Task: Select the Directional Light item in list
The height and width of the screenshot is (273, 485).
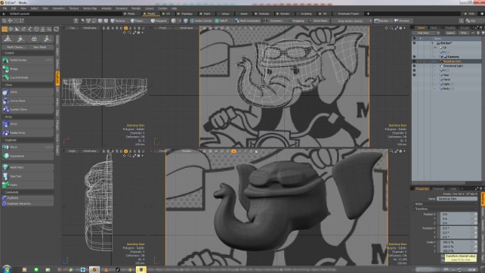Action: pos(453,66)
